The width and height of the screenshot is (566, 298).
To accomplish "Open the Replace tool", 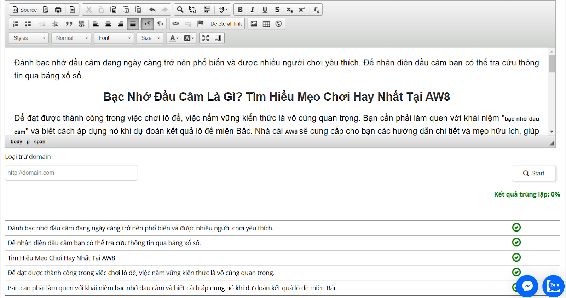I will tap(192, 10).
